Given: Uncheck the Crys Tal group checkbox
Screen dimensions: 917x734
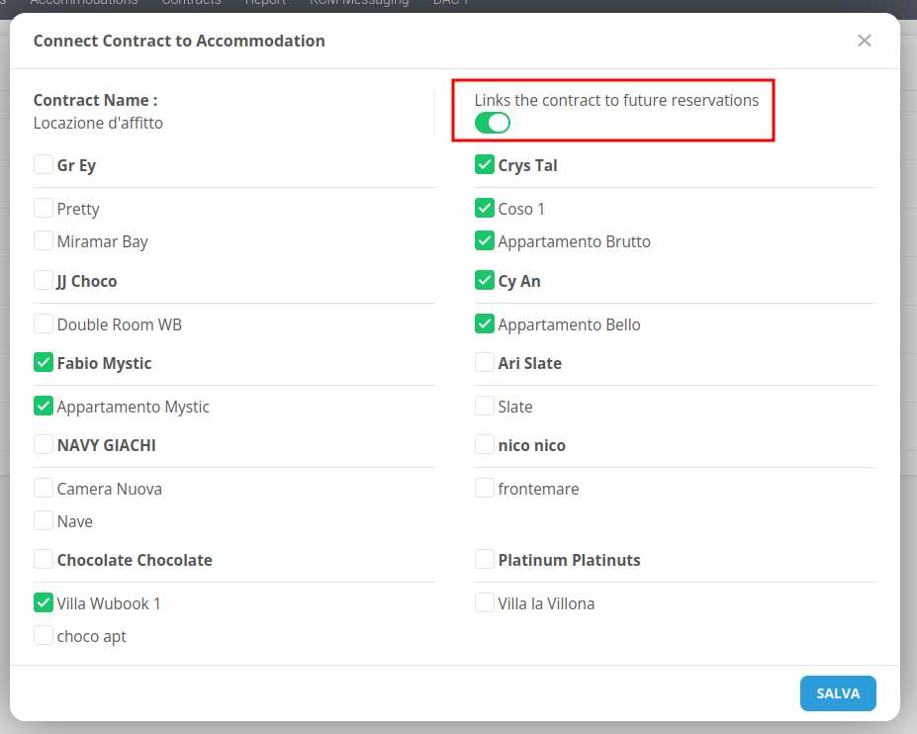Looking at the screenshot, I should 485,165.
